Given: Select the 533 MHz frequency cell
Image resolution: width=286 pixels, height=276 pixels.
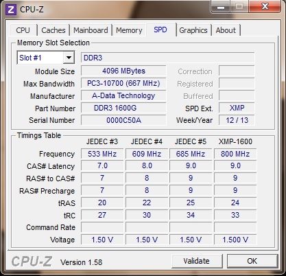Looking at the screenshot, I should (102, 154).
